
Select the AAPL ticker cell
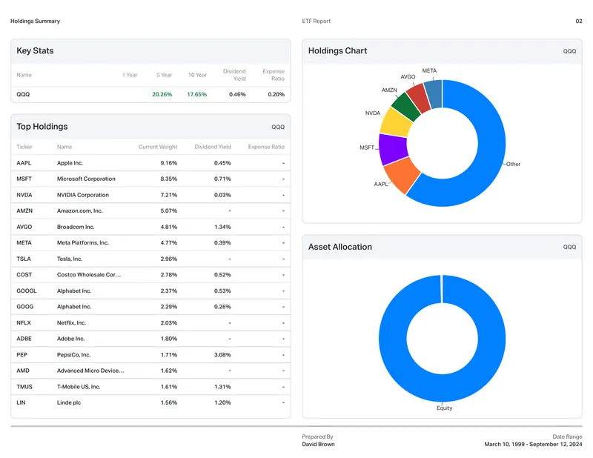coord(24,163)
